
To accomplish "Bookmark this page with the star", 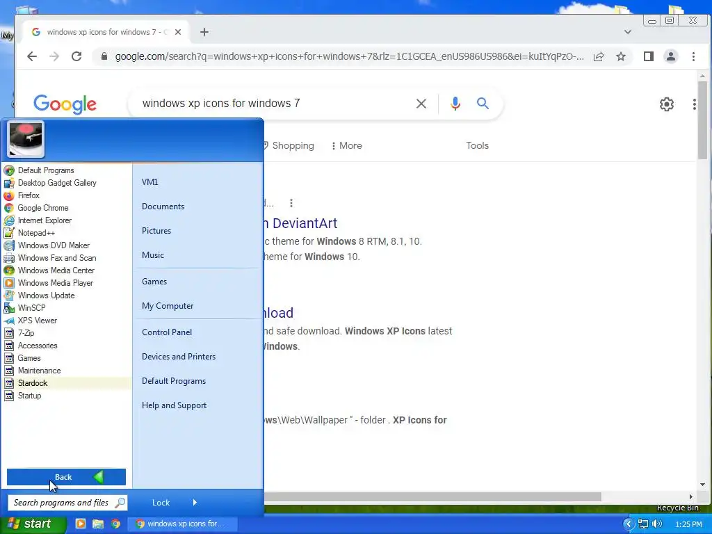I will 621,56.
